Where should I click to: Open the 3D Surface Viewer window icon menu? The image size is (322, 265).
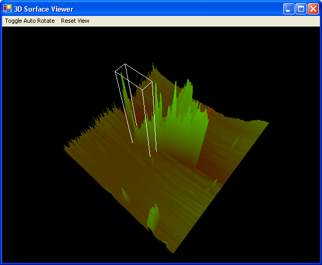point(7,8)
